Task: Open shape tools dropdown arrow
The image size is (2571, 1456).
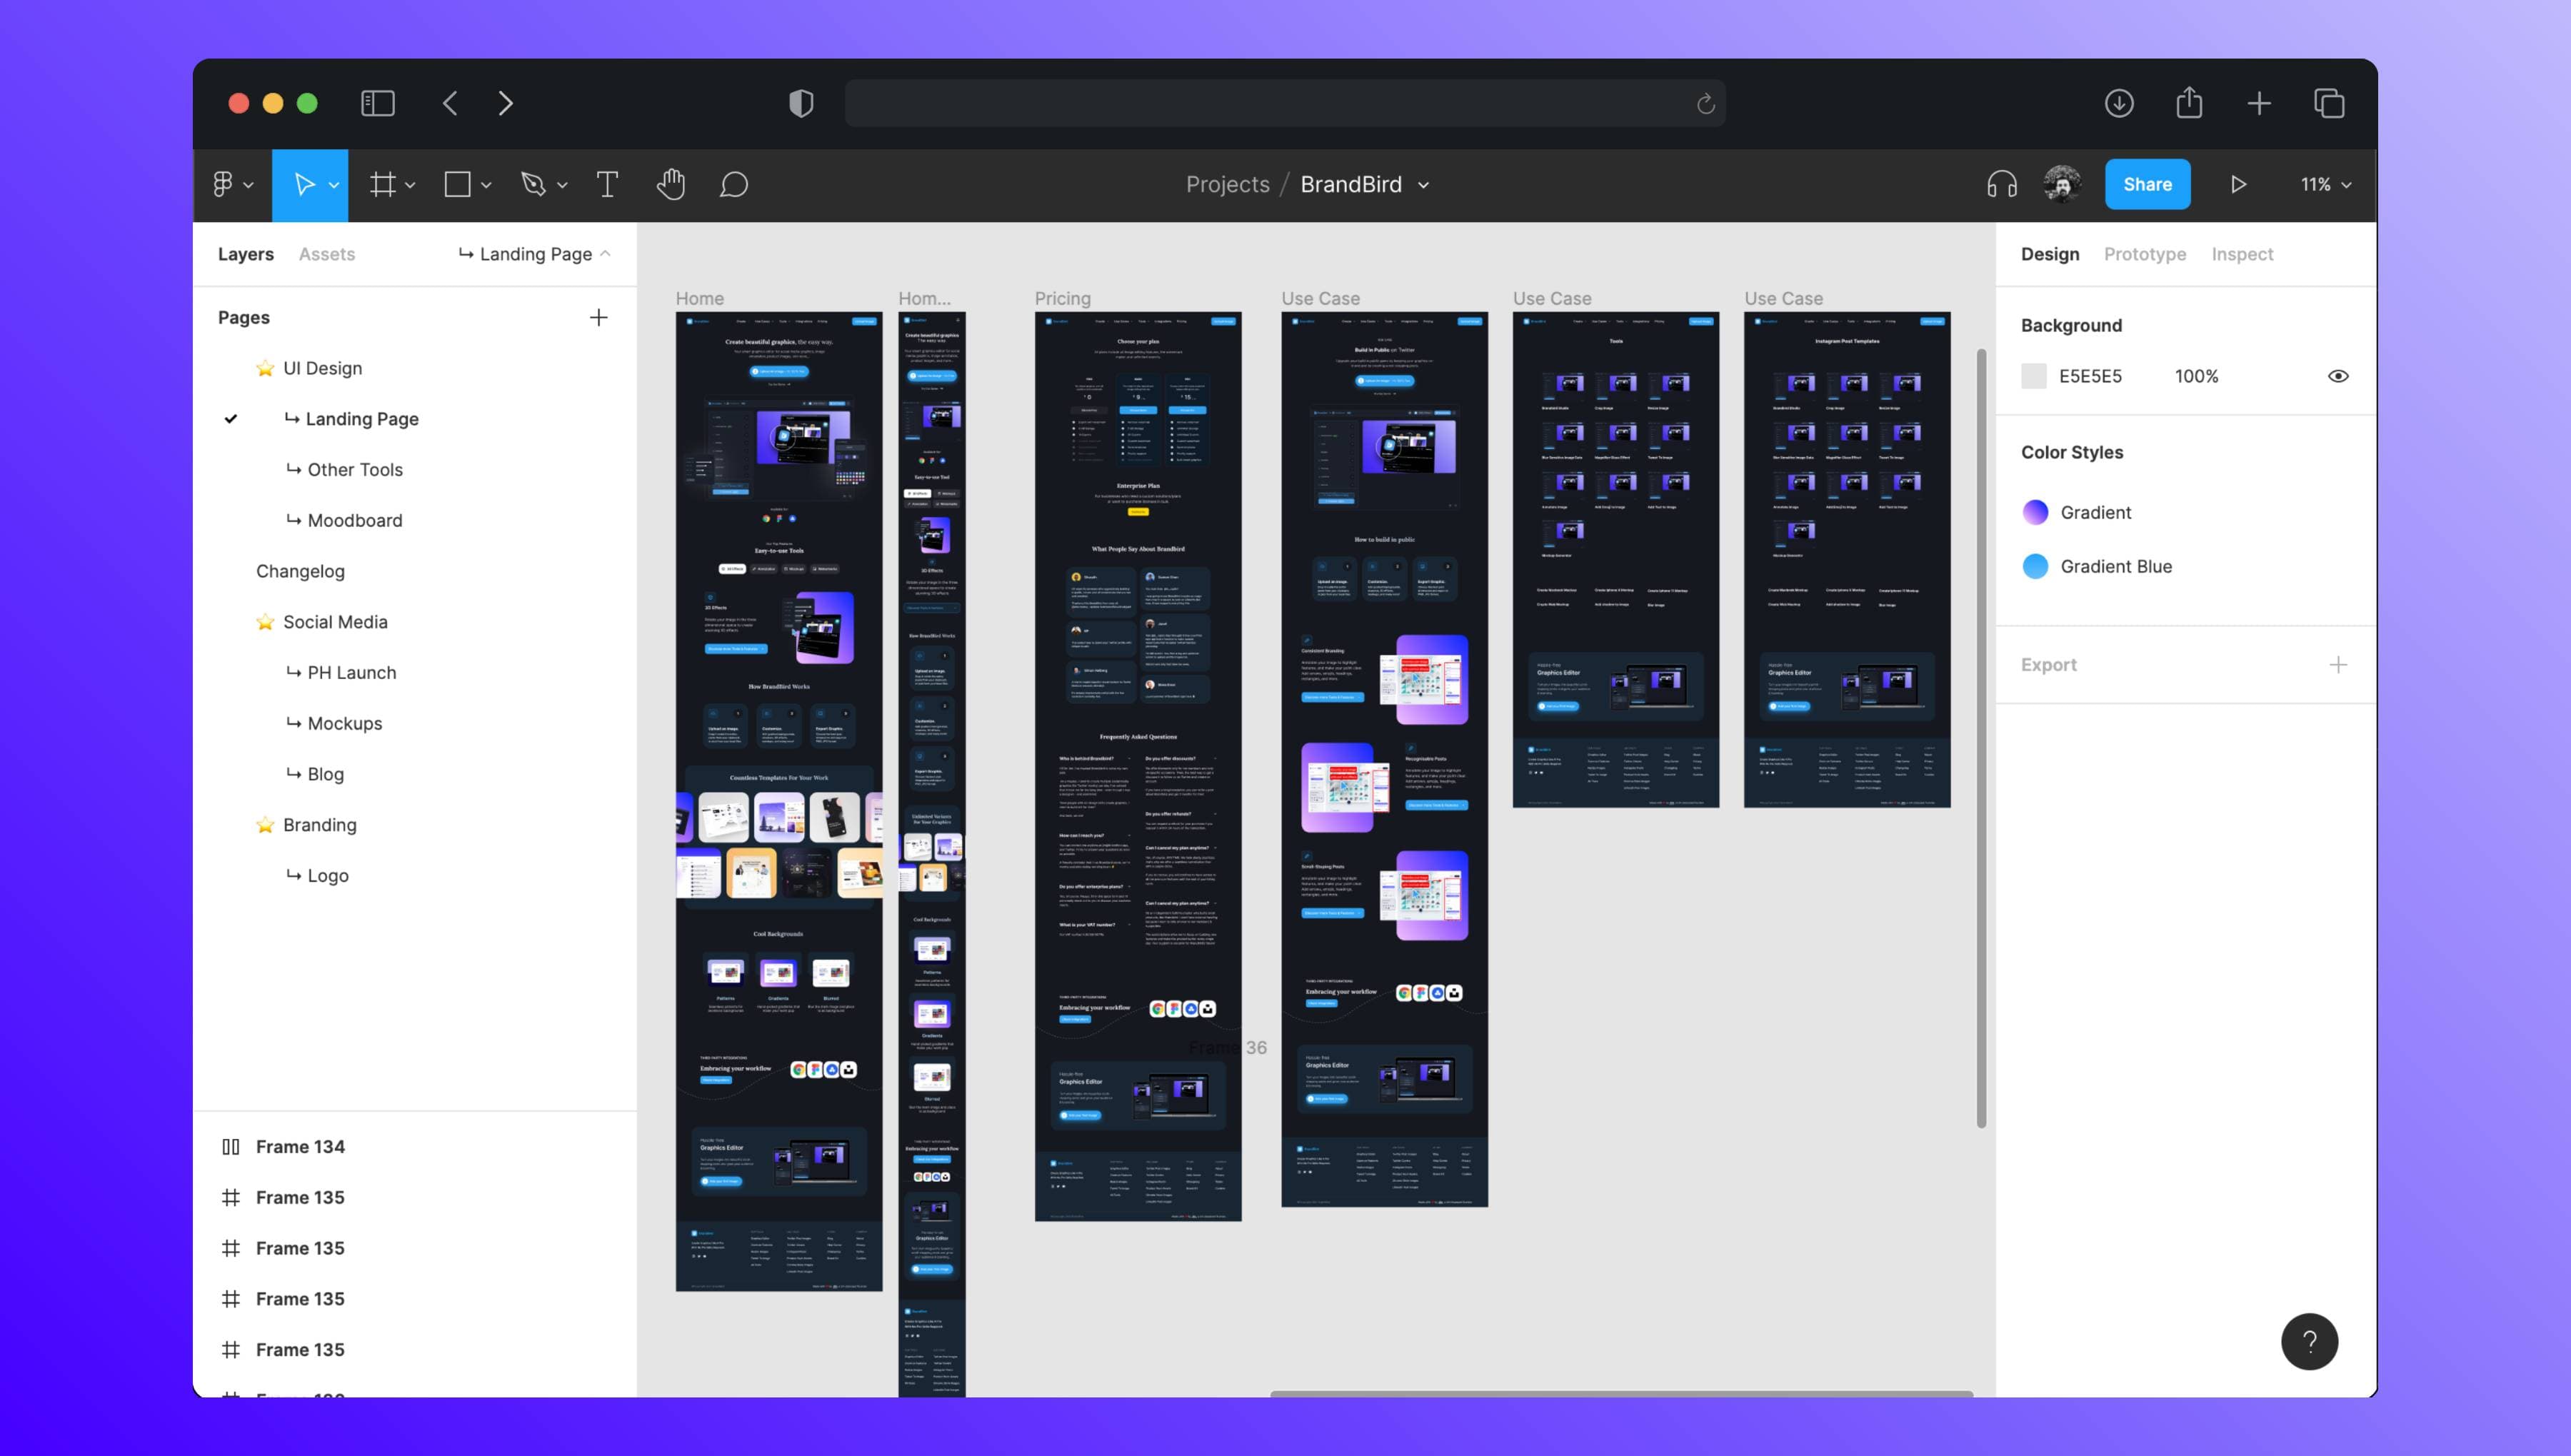Action: tap(486, 185)
